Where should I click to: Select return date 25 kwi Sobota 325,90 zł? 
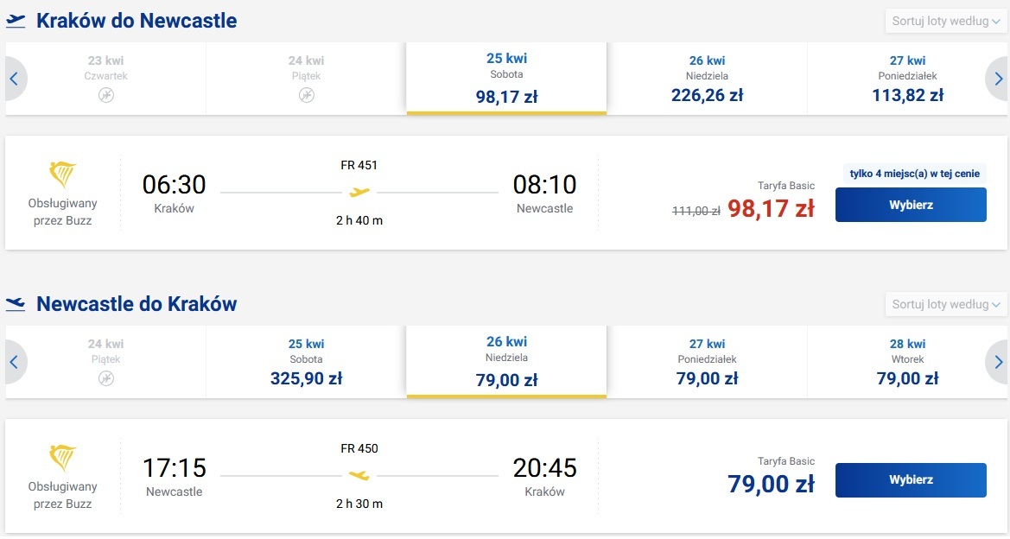[x=307, y=362]
